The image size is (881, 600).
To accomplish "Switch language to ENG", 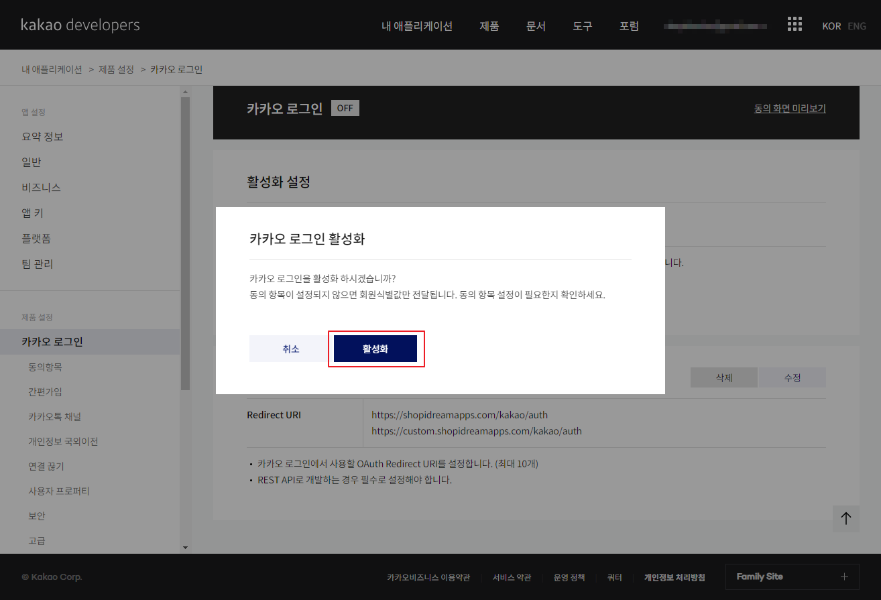I will coord(857,26).
